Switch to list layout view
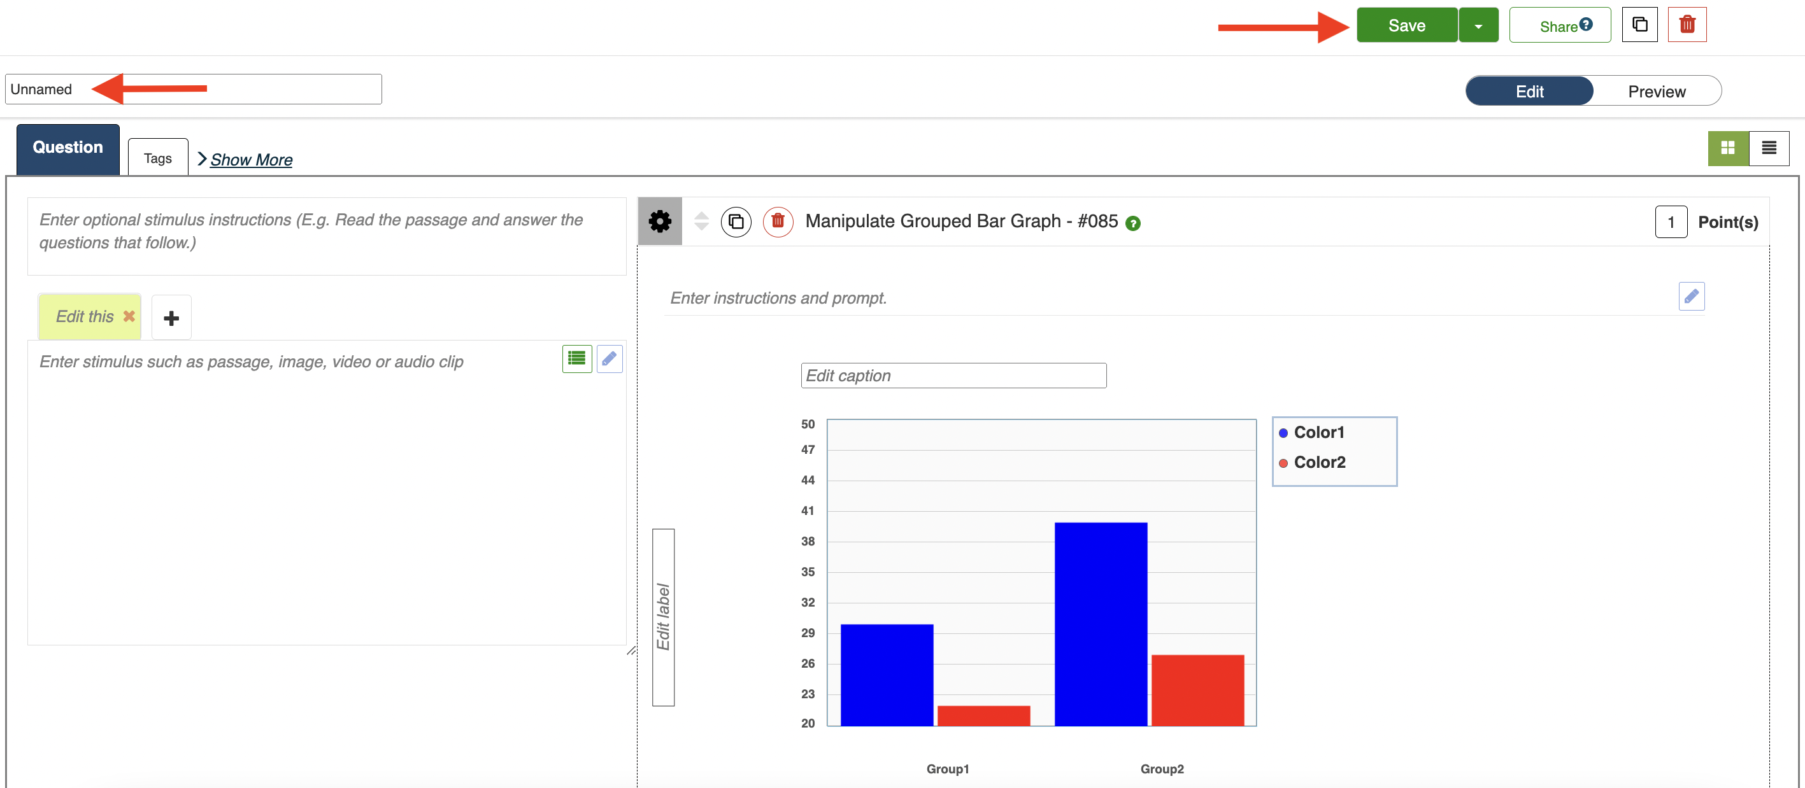The image size is (1805, 788). pyautogui.click(x=1769, y=148)
